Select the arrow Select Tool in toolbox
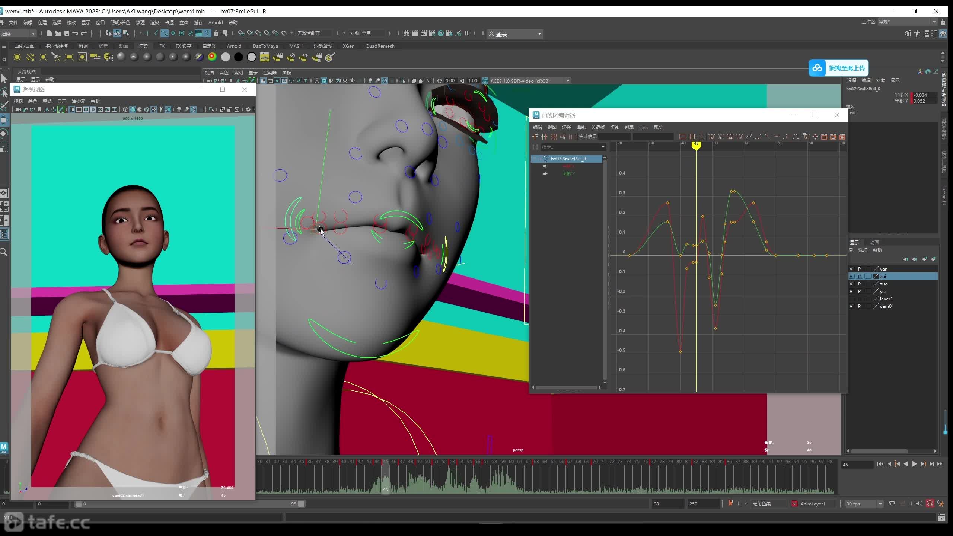Viewport: 953px width, 536px height. coord(4,79)
